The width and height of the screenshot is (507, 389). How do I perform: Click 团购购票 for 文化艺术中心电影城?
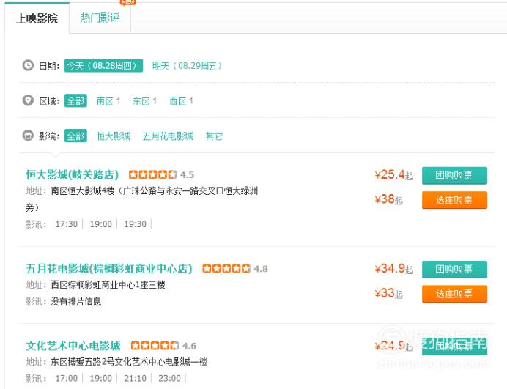coord(454,346)
